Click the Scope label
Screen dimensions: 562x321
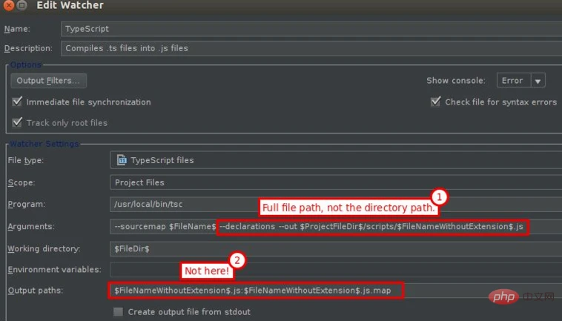[x=22, y=182]
